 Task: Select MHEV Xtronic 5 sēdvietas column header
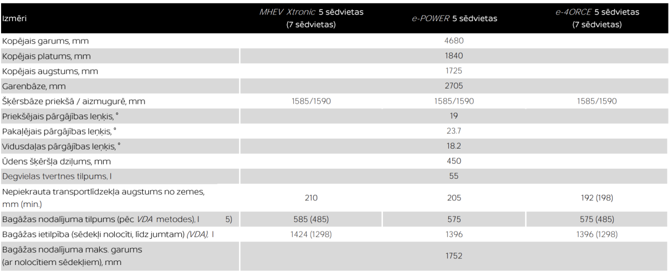(312, 19)
